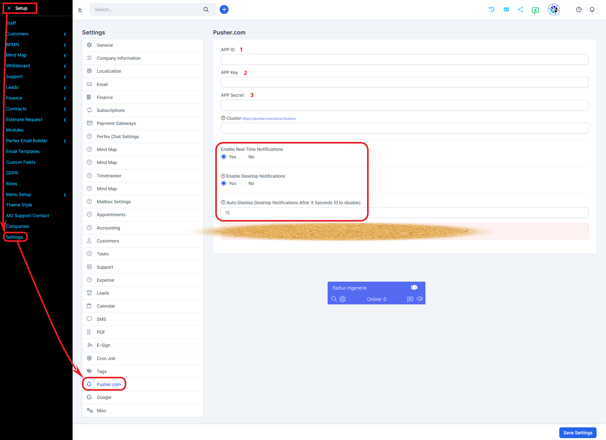Screen dimensions: 606x440
Task: Click the APP ID input field
Action: coord(405,59)
